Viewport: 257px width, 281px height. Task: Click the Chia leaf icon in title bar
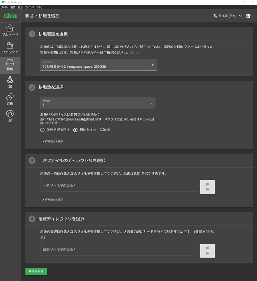click(3, 2)
